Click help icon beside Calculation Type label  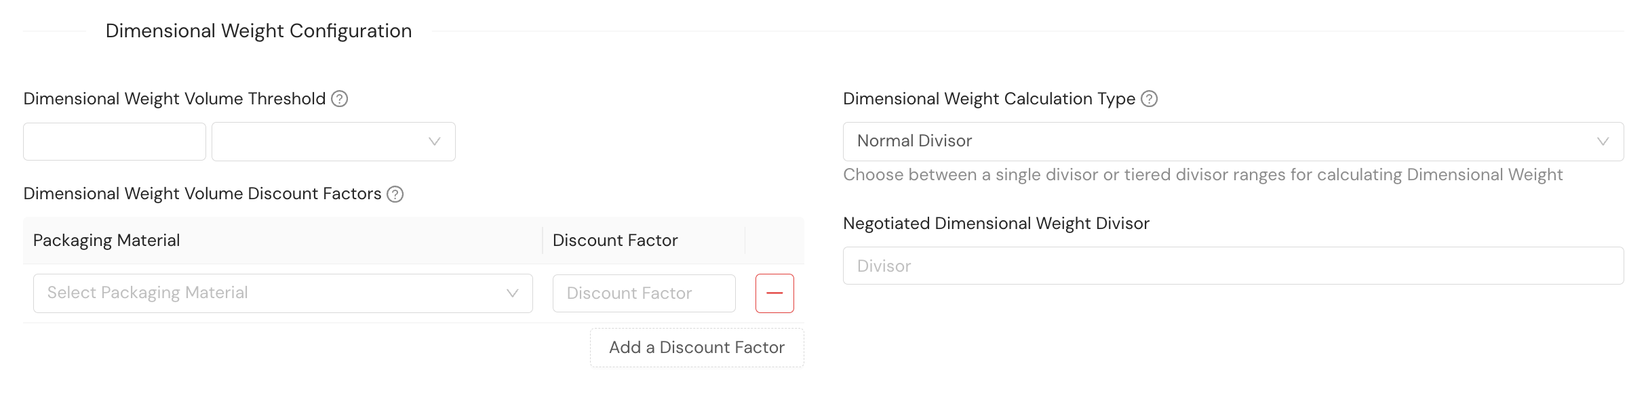click(x=1149, y=99)
